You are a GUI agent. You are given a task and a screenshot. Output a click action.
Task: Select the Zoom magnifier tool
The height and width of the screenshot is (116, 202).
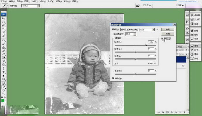[4, 94]
